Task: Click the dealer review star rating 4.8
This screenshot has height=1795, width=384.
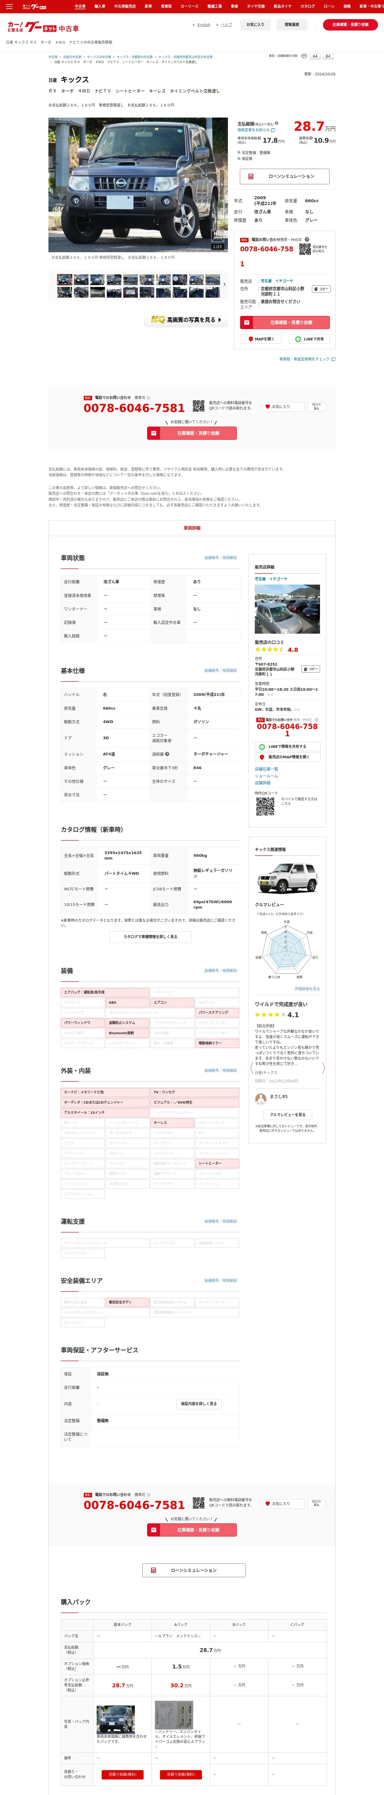Action: [x=277, y=649]
